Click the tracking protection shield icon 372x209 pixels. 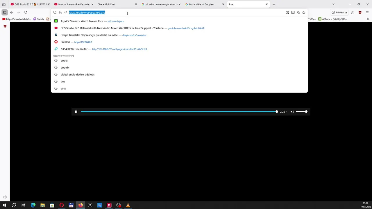55,12
